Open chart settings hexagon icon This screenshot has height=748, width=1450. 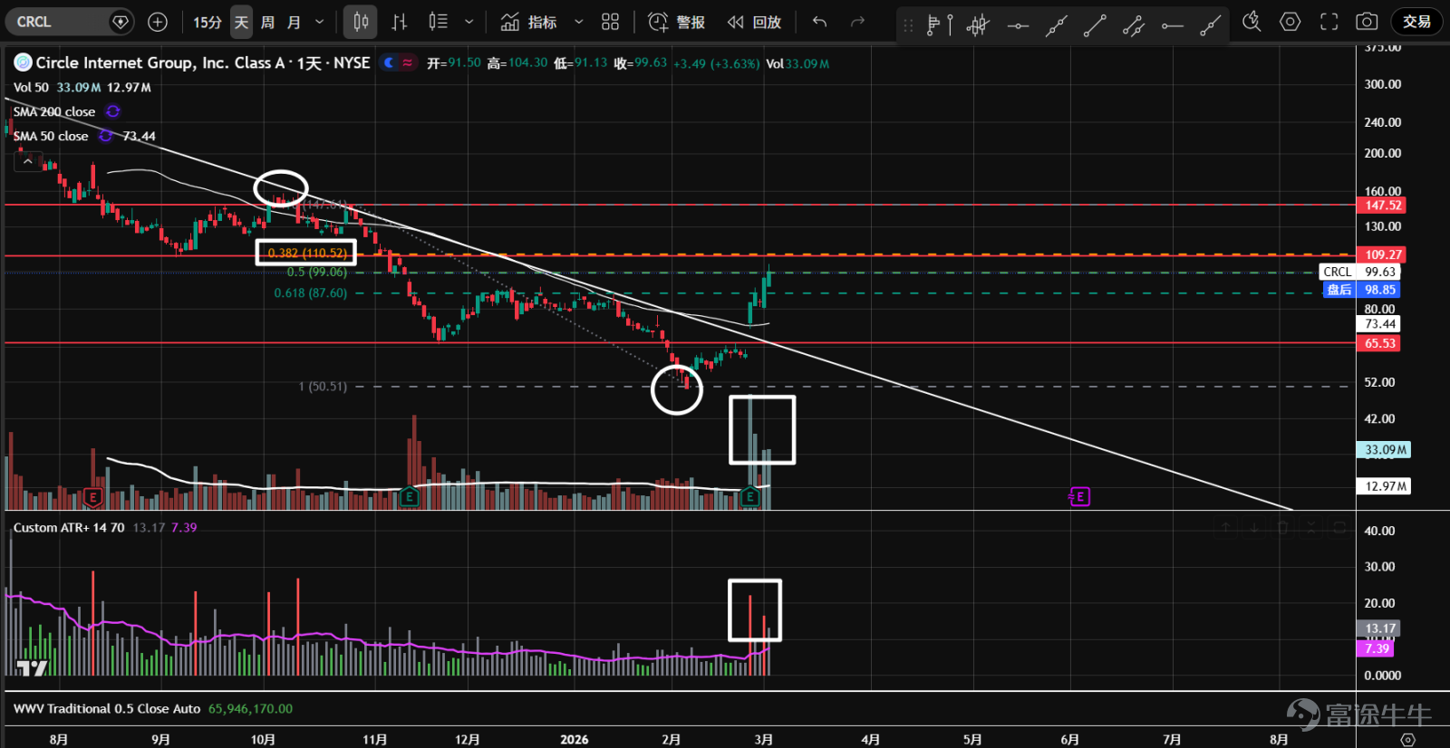(x=1290, y=22)
